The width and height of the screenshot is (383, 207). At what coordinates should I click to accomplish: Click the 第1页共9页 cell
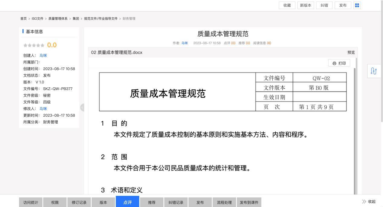click(320, 106)
